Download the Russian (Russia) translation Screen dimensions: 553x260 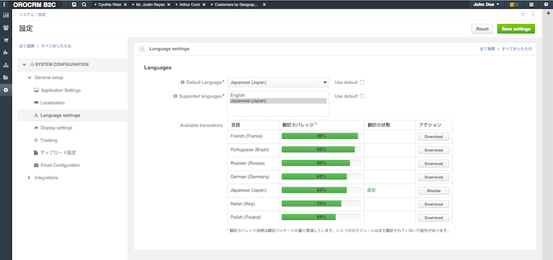click(434, 164)
